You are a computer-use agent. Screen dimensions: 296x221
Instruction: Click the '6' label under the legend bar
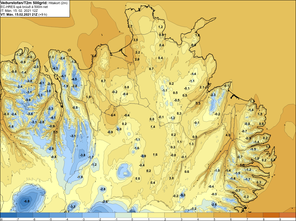pos(231,219)
